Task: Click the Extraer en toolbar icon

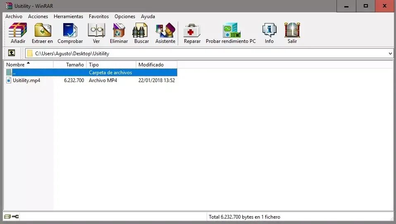Action: (43, 30)
